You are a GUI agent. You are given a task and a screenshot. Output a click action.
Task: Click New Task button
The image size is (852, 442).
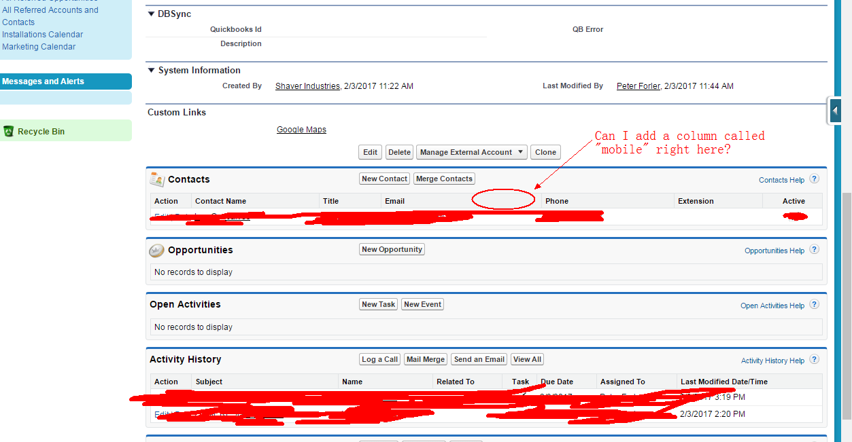(x=378, y=304)
